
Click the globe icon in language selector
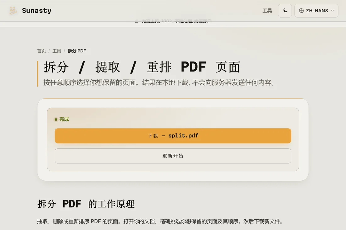tap(301, 11)
